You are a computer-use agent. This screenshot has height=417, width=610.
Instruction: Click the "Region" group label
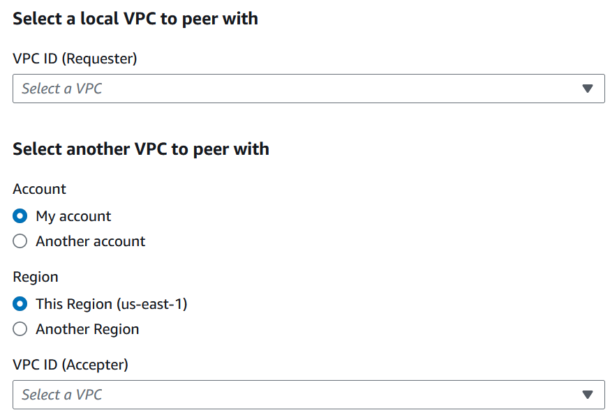[36, 277]
